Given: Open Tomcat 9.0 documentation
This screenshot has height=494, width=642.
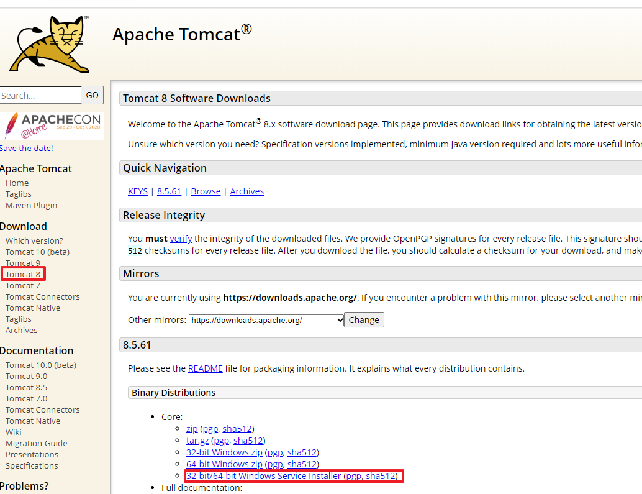Looking at the screenshot, I should (x=27, y=376).
